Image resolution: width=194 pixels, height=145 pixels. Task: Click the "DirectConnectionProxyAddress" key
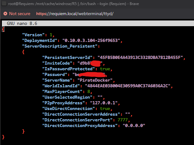[x=80, y=126]
